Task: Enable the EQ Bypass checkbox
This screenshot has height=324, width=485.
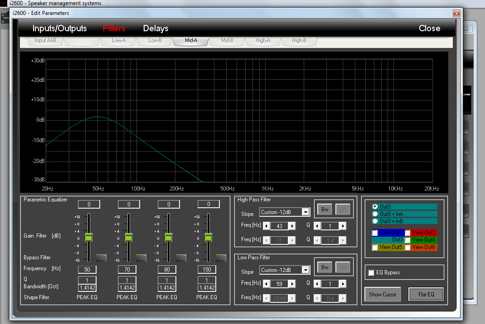Action: pos(371,273)
